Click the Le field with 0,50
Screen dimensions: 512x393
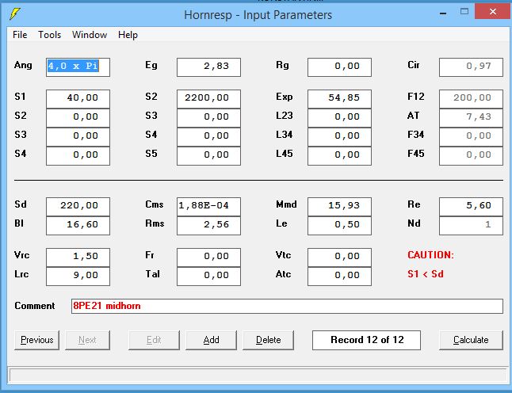pos(339,226)
